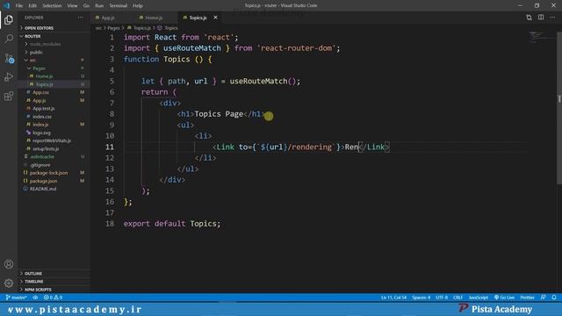
Task: Click the code minimap preview
Action: [x=541, y=37]
